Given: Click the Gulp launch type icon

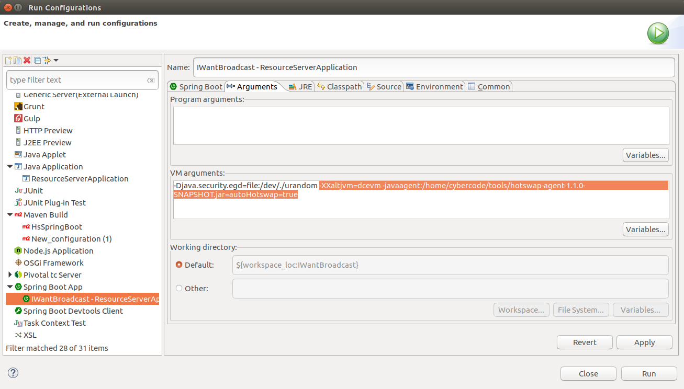Looking at the screenshot, I should pyautogui.click(x=18, y=119).
